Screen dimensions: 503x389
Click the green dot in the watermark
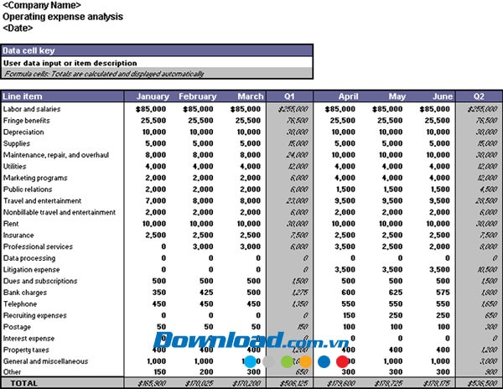point(288,362)
